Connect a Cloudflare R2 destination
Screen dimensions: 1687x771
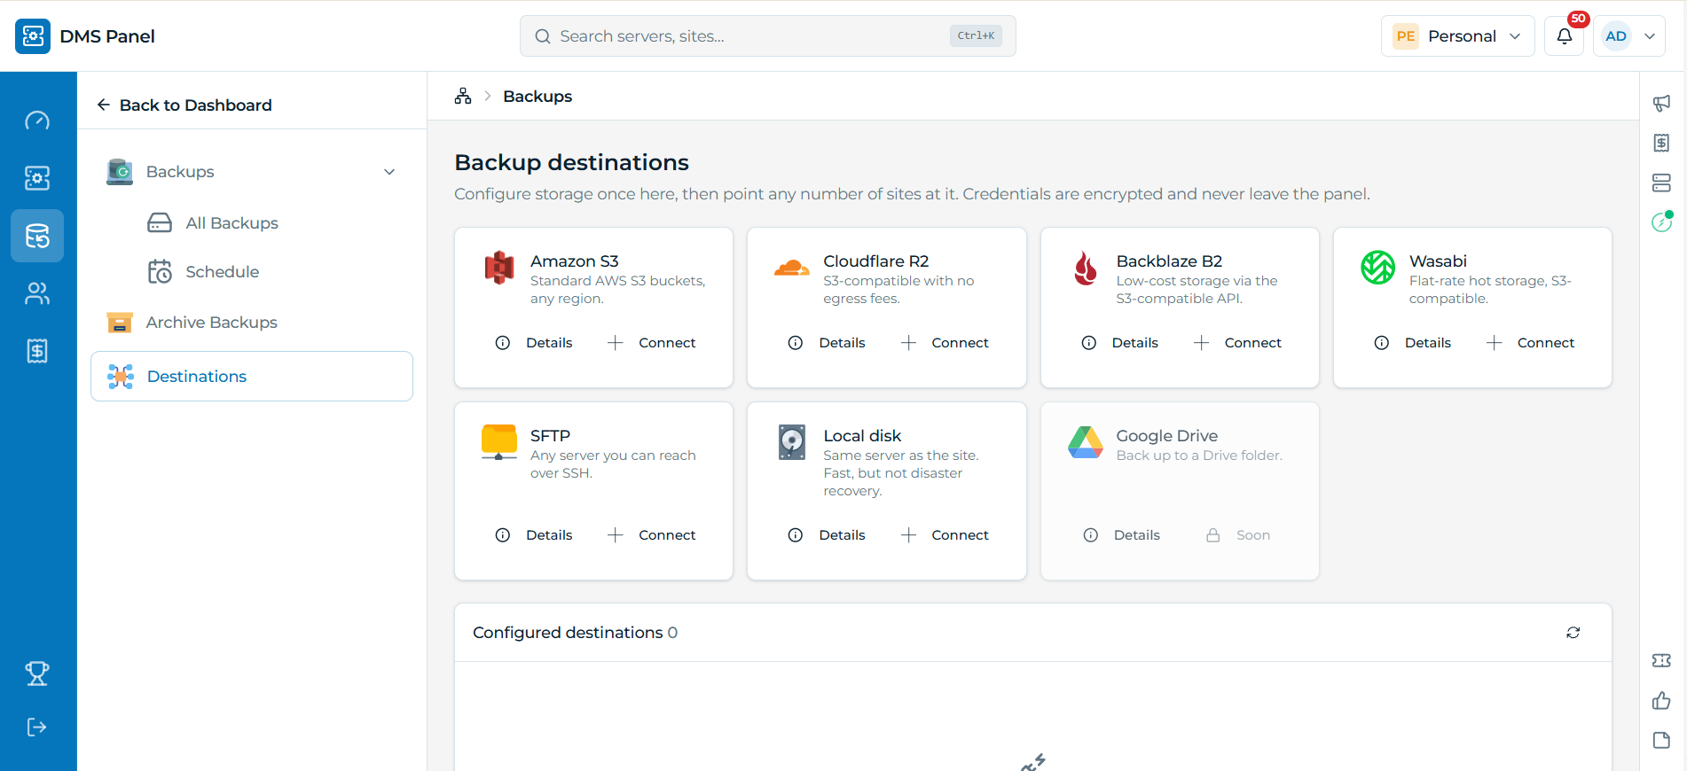coord(945,343)
